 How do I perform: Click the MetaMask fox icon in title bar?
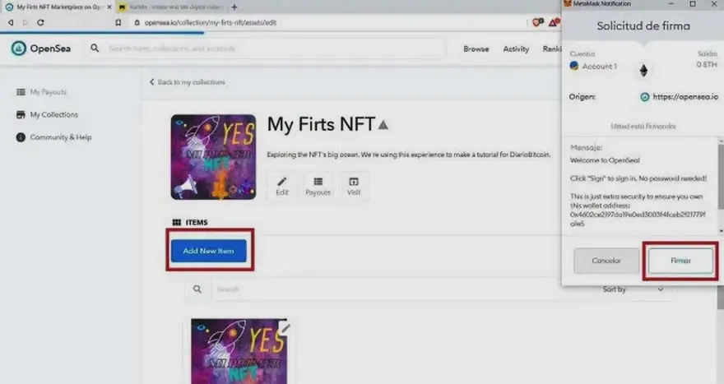[568, 3]
